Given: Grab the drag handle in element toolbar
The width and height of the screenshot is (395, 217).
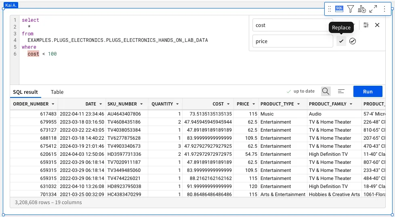Looking at the screenshot, I should pyautogui.click(x=330, y=9).
